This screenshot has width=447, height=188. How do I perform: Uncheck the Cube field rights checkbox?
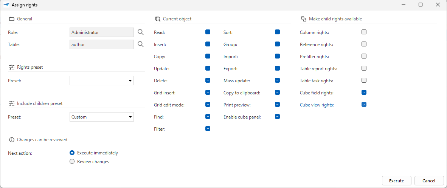[364, 92]
